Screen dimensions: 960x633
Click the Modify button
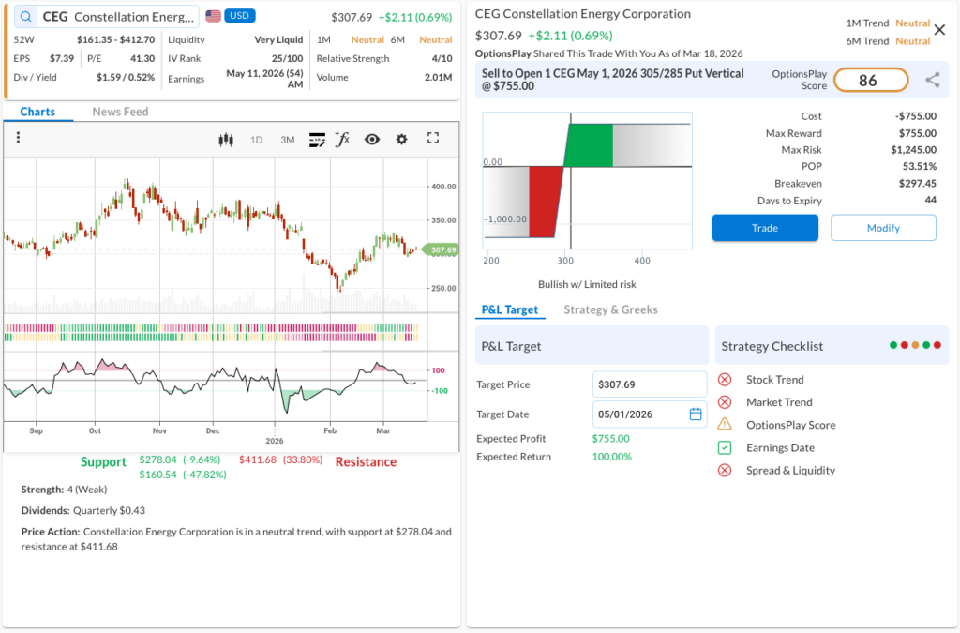(883, 228)
